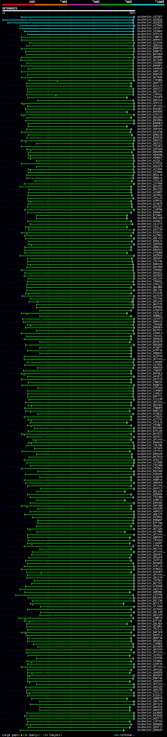Select label UniRef100_B9SUR7
Image resolution: width=167 pixels, height=737 pixels.
coord(150,109)
